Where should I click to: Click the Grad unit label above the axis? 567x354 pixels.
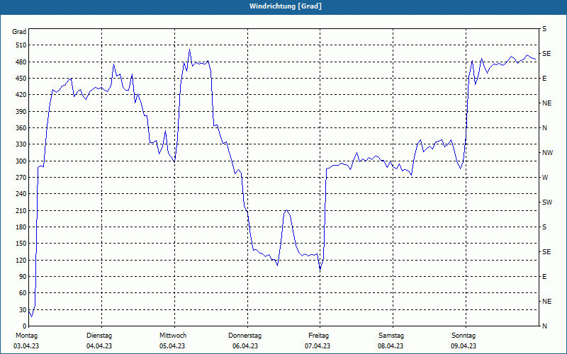[x=19, y=32]
